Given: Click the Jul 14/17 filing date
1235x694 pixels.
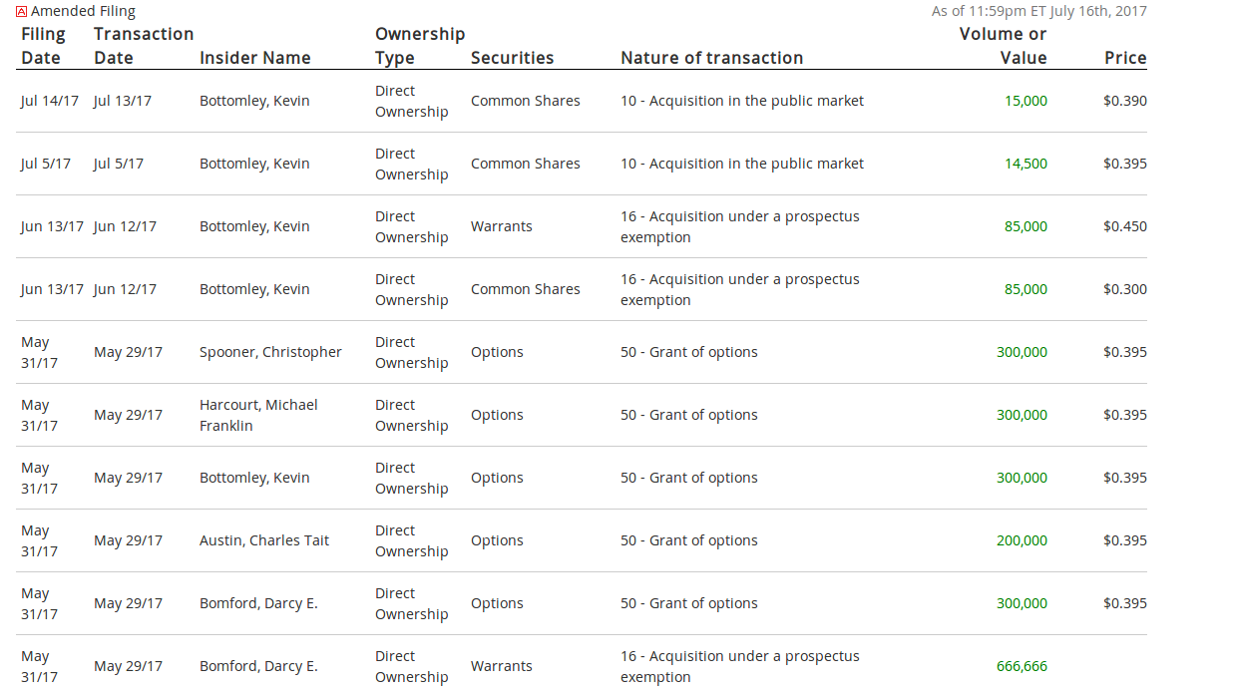Looking at the screenshot, I should tap(49, 101).
